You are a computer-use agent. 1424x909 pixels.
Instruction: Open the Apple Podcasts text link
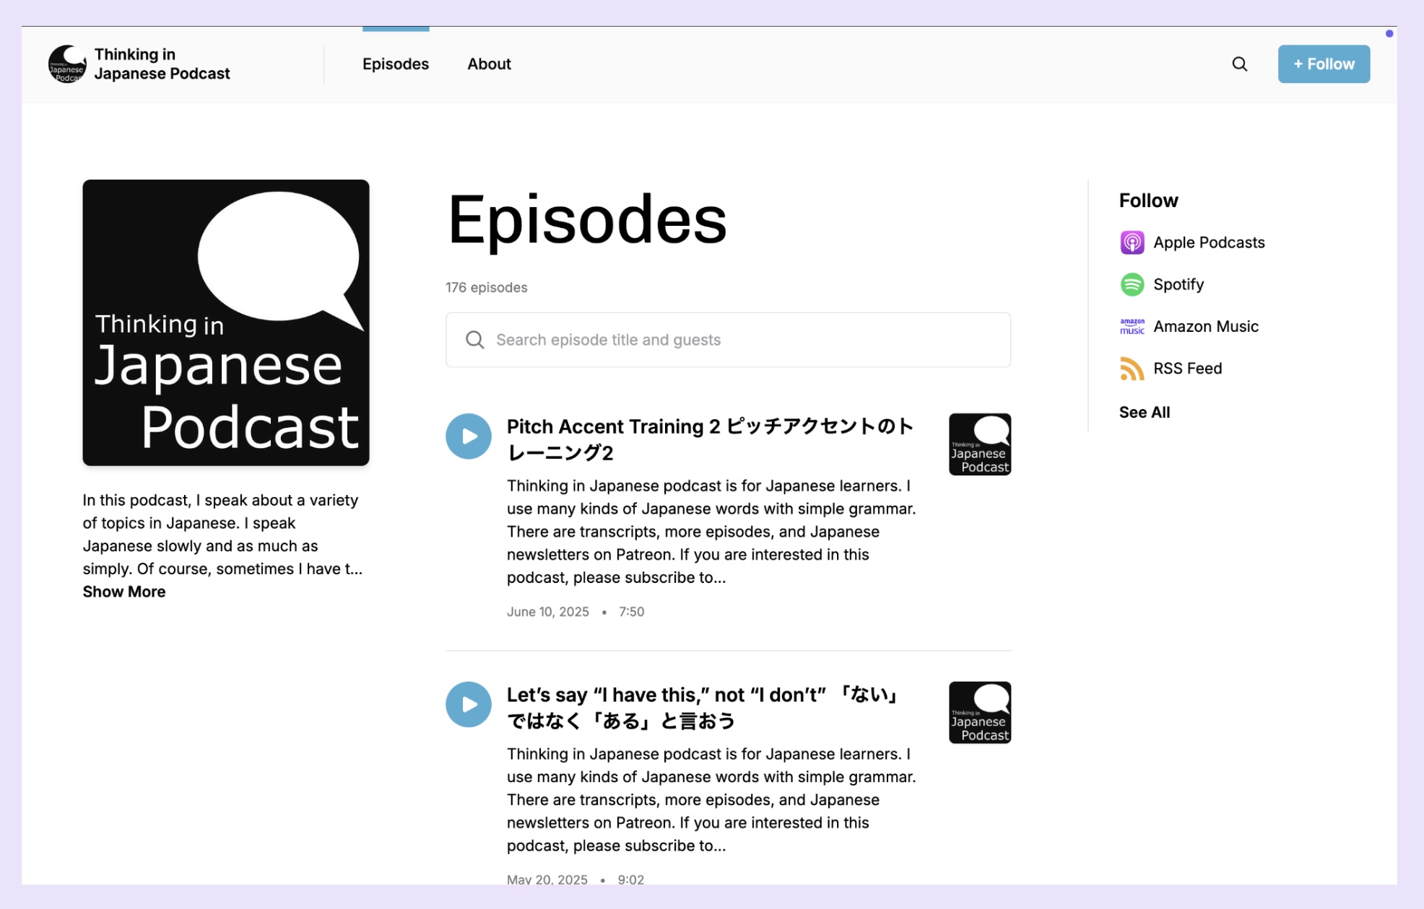pyautogui.click(x=1209, y=242)
